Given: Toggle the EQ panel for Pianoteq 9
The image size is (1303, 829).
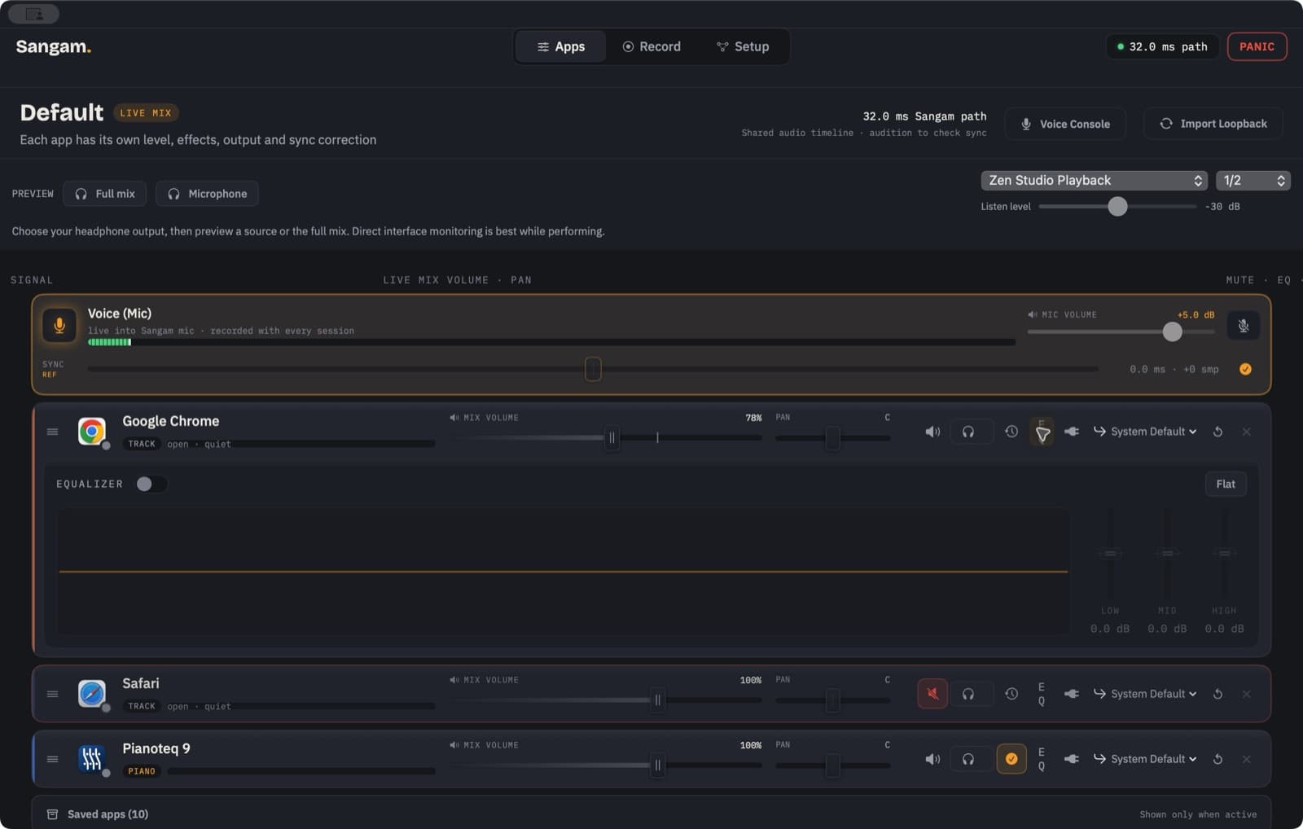Looking at the screenshot, I should (1042, 759).
